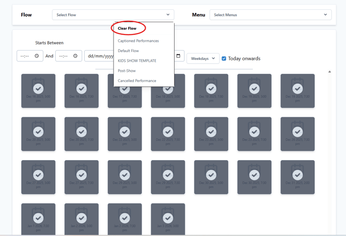Viewport: 346px width, 236px height.
Task: Collapse the Select Flow dropdown
Action: [x=113, y=15]
